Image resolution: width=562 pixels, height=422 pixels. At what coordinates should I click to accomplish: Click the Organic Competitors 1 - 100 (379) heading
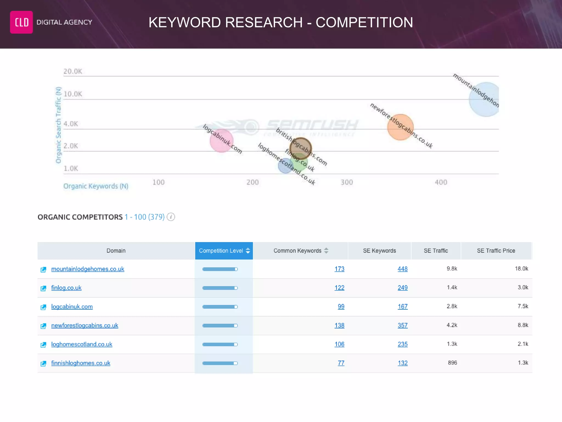click(x=101, y=217)
